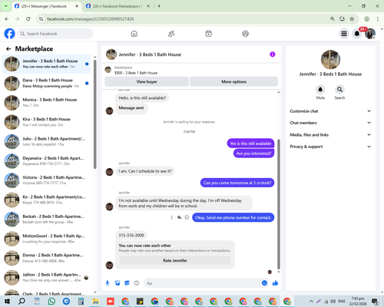Open Jailton's conversation in chat list
The width and height of the screenshot is (384, 307).
click(x=47, y=278)
